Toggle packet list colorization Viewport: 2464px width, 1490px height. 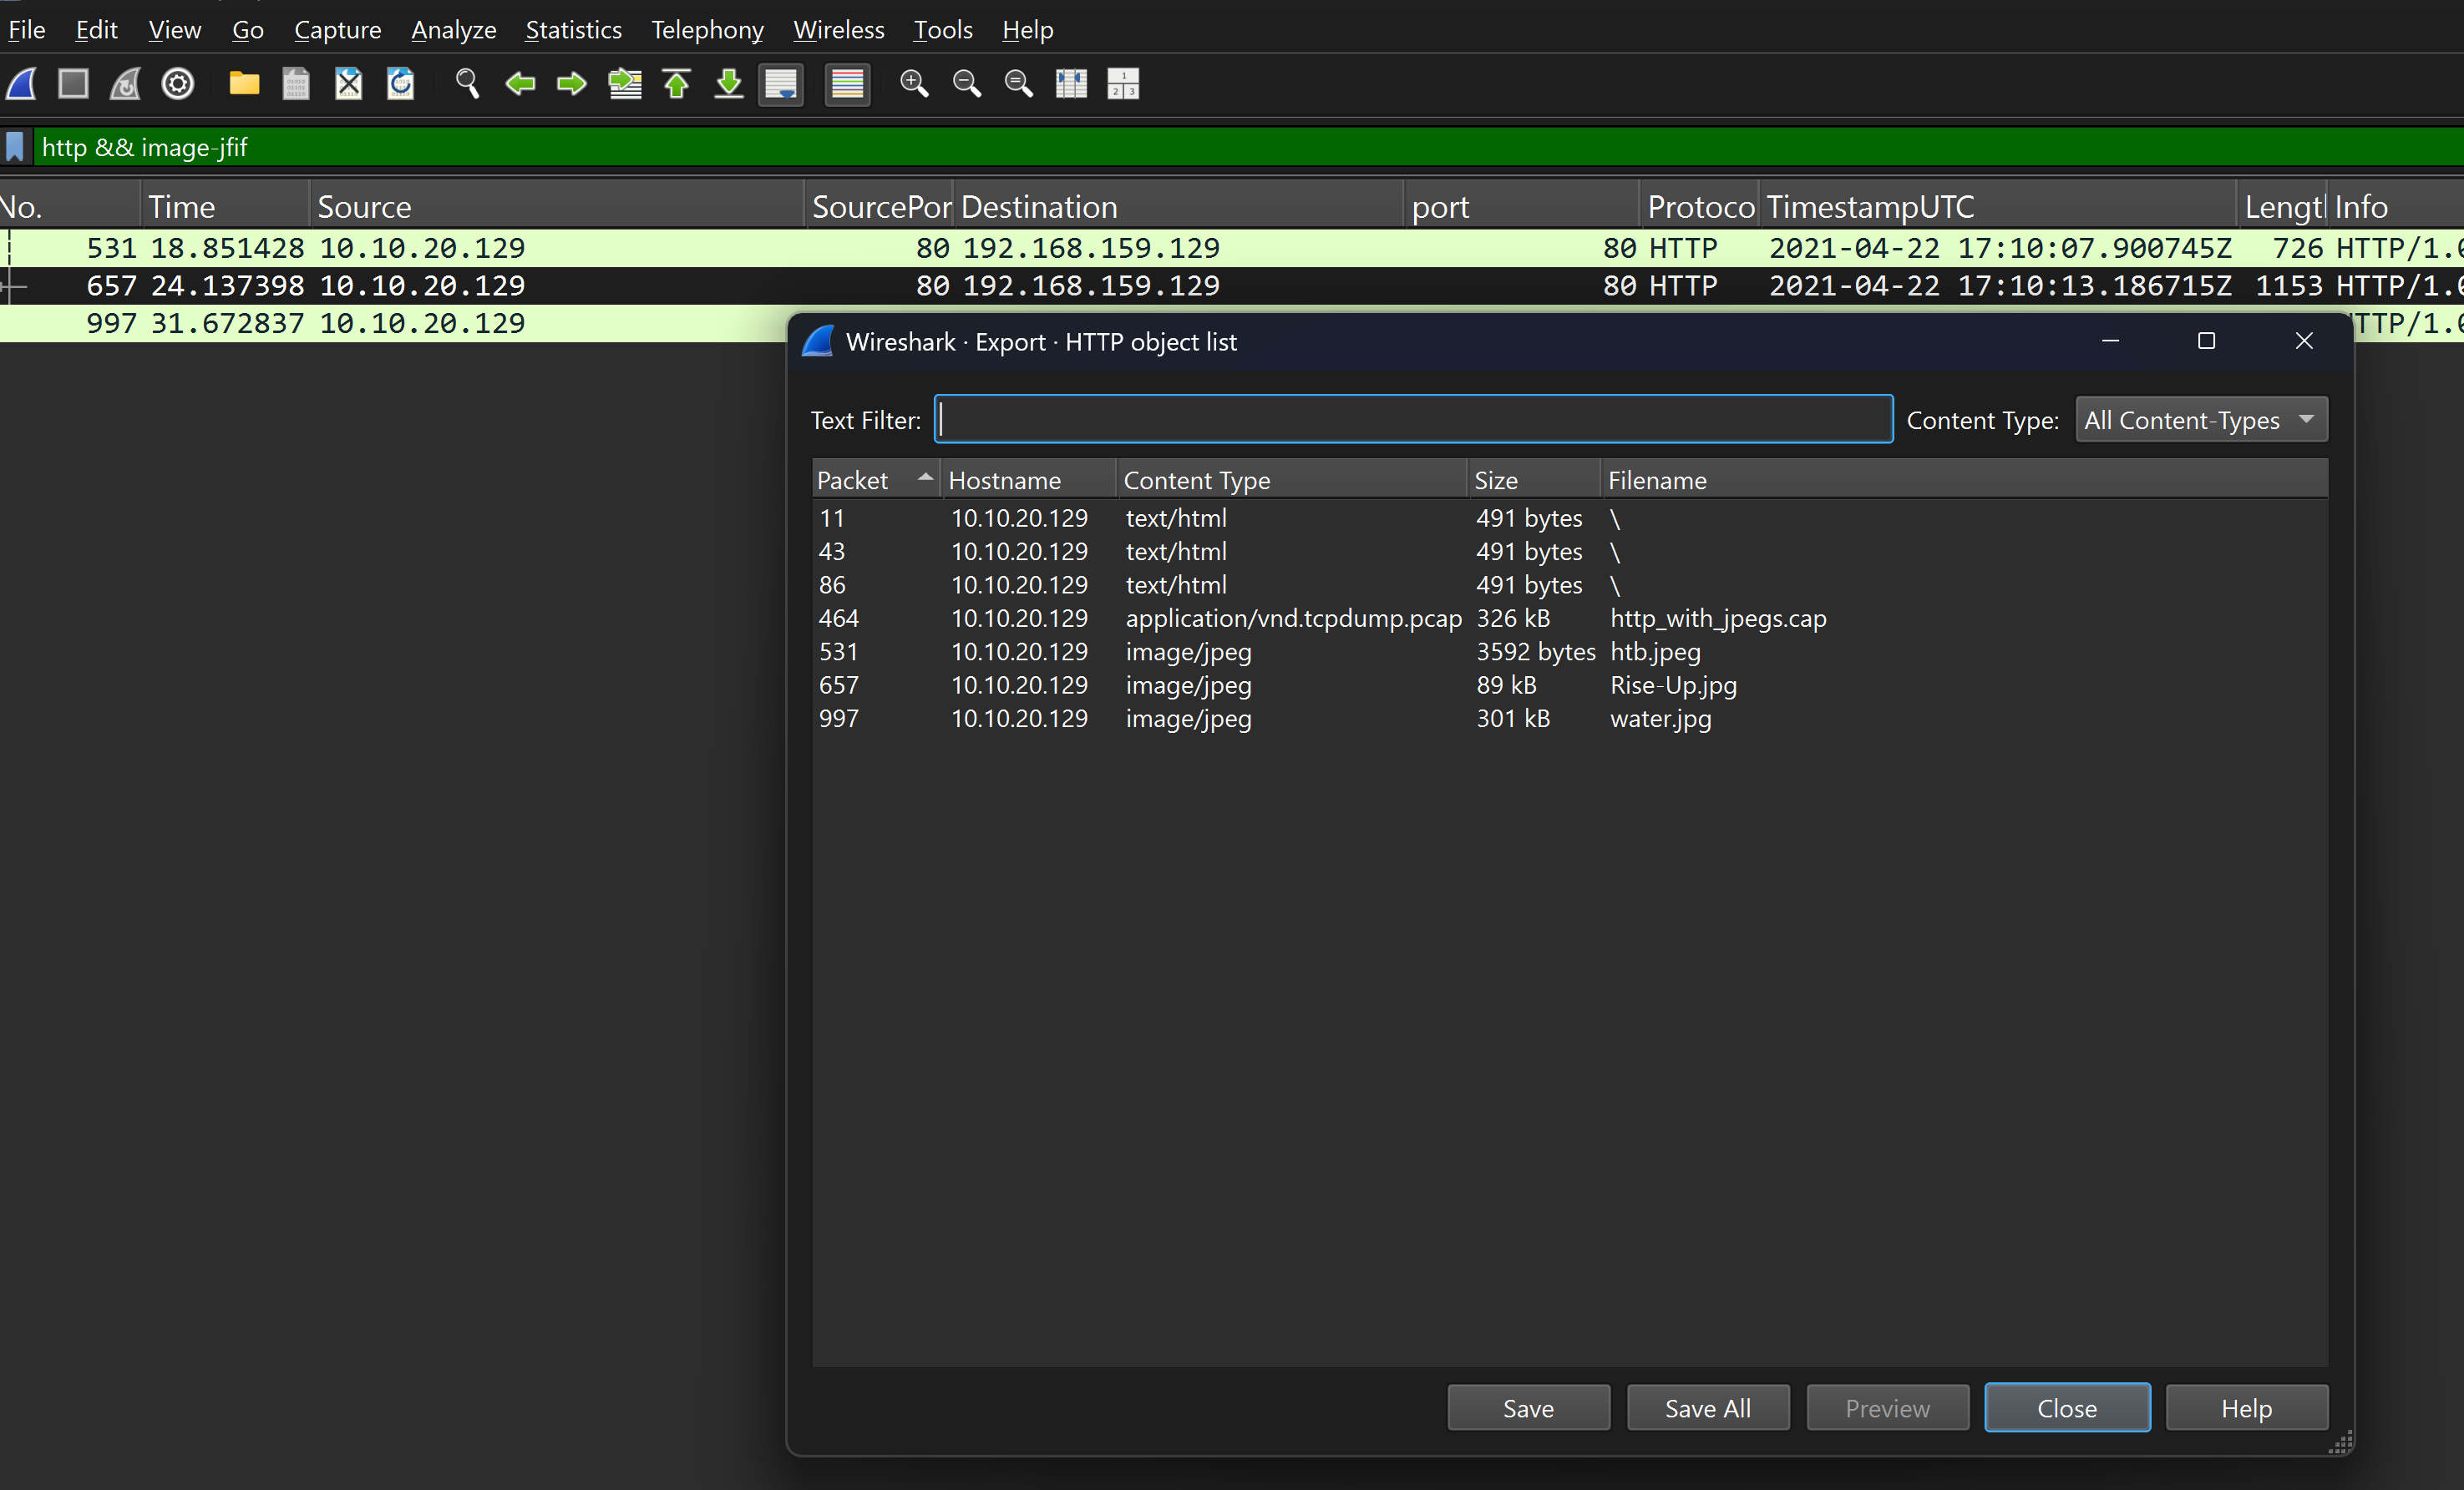pos(847,84)
